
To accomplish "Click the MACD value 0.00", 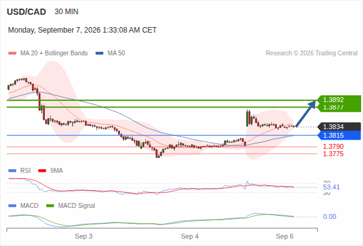I will pos(330,217).
